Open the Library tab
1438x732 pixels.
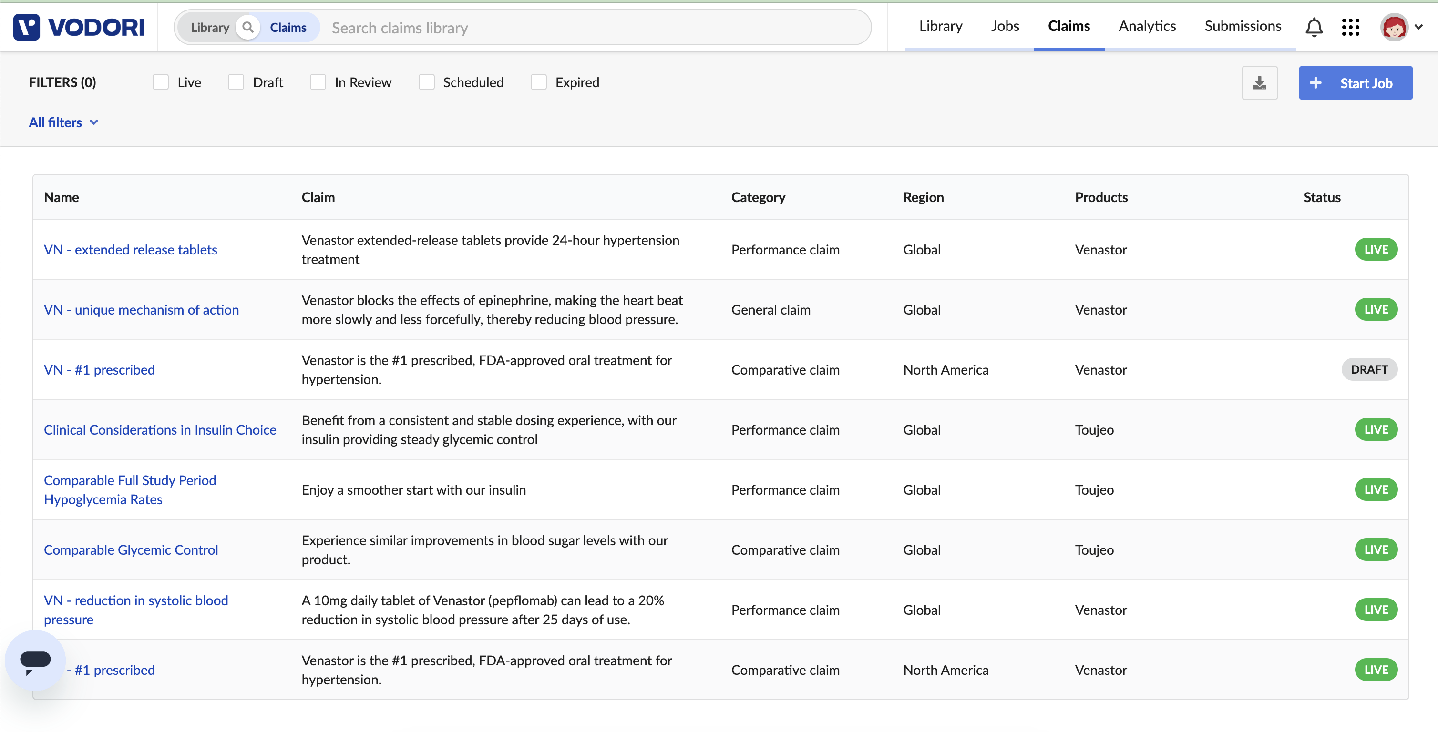941,26
